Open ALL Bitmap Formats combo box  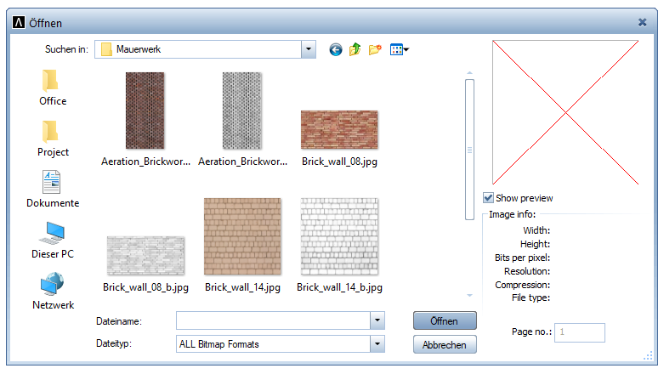(x=280, y=344)
